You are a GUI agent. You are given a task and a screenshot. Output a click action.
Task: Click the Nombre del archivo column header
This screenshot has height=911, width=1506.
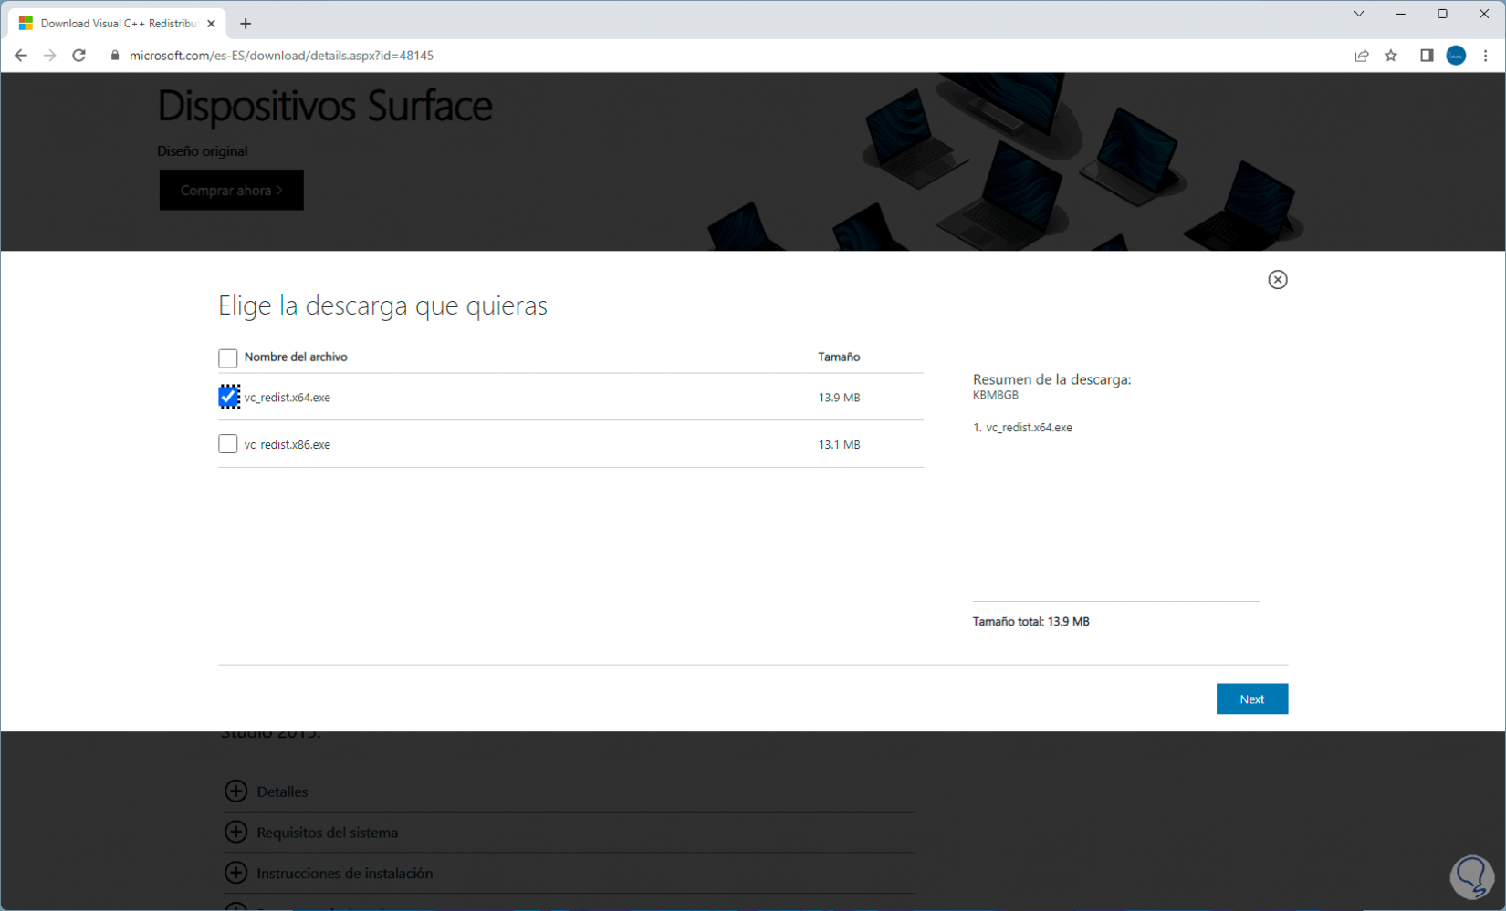tap(296, 357)
